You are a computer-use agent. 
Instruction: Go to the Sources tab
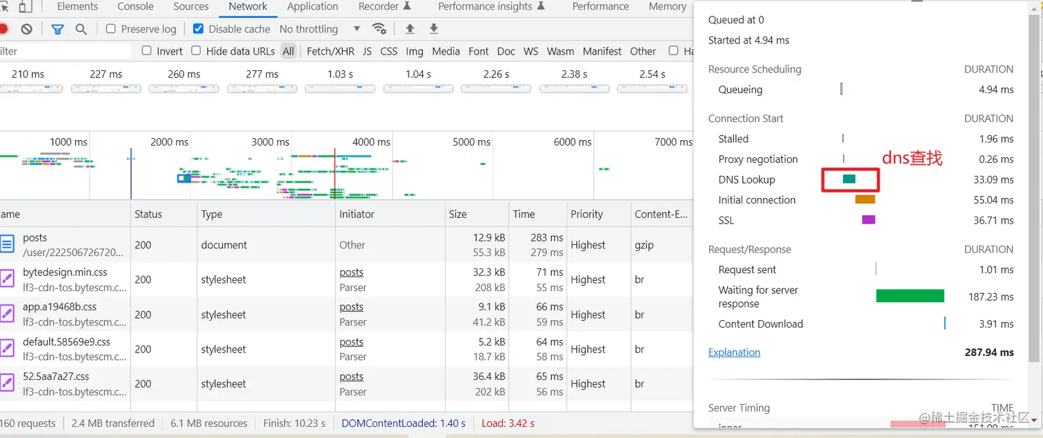tap(191, 7)
